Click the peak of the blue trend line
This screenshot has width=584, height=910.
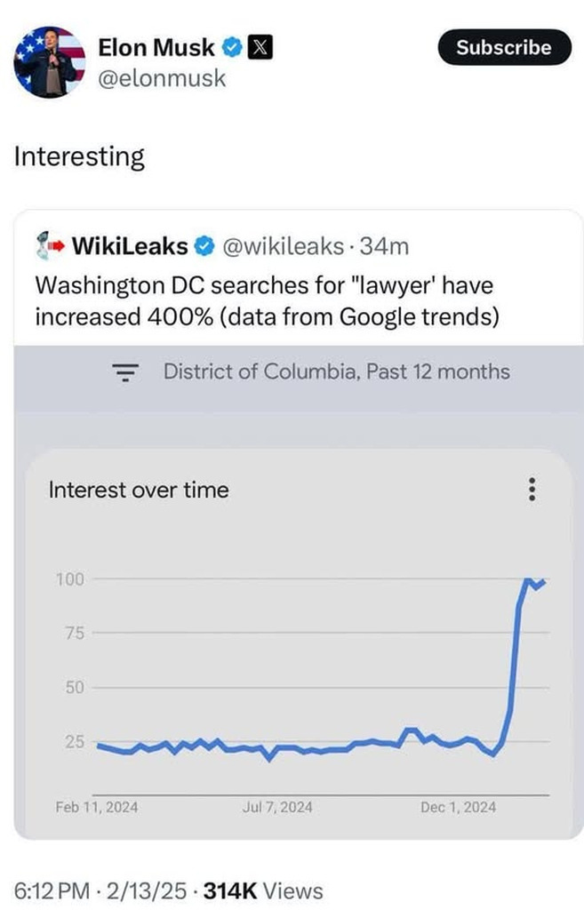(x=528, y=579)
